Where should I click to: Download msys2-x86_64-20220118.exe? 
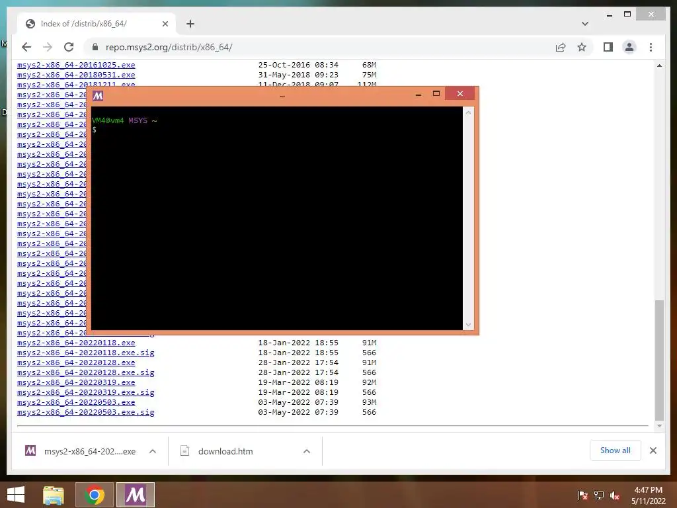(x=76, y=343)
